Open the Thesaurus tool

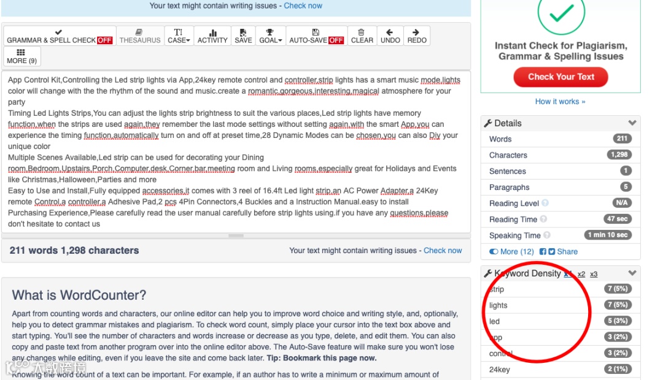click(x=140, y=36)
